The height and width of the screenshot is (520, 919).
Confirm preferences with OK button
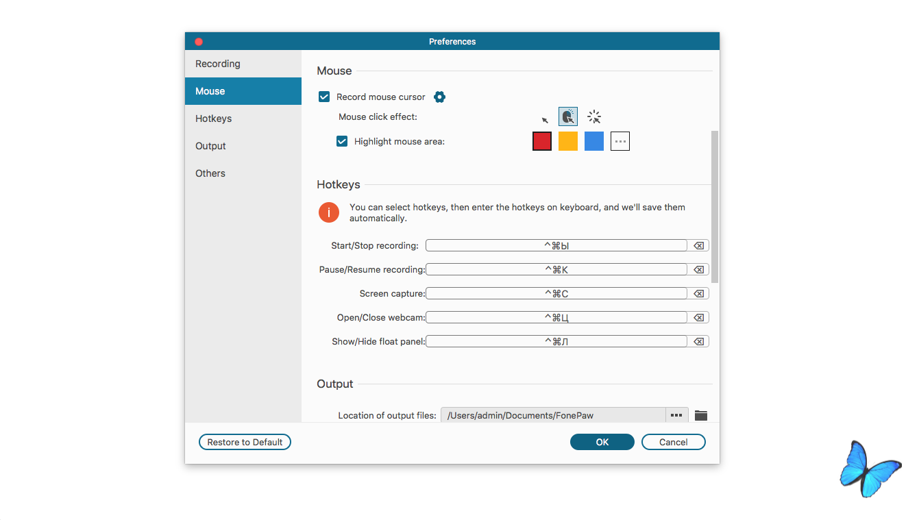click(602, 442)
